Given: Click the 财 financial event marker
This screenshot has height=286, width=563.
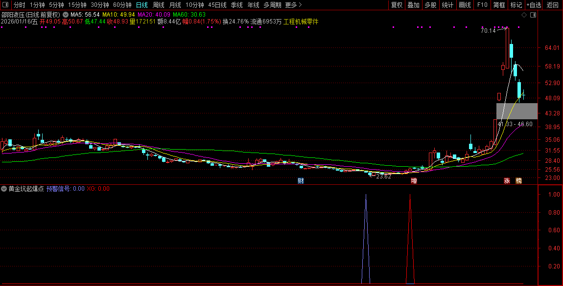Looking at the screenshot, I should click(301, 181).
